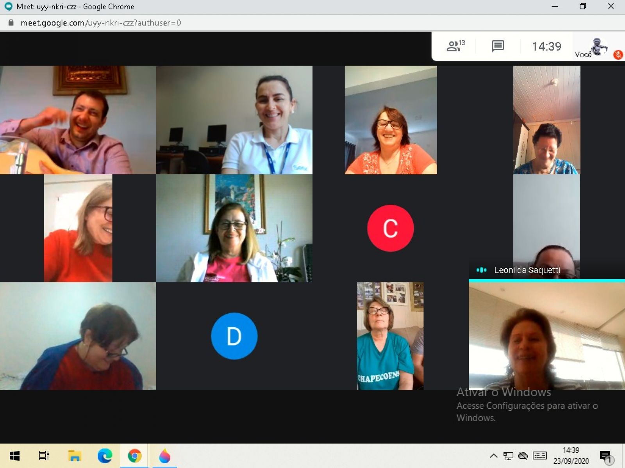Select the laughing man in pink shirt tile

coord(78,120)
